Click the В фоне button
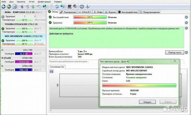This screenshot has height=115, width=191. [168, 102]
